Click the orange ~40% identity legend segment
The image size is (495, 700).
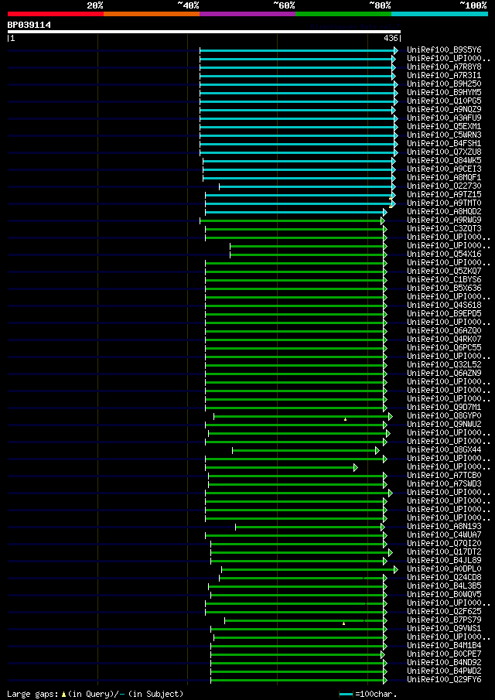(x=152, y=14)
